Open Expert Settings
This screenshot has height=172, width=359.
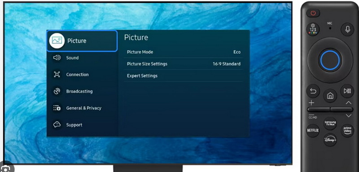point(184,76)
